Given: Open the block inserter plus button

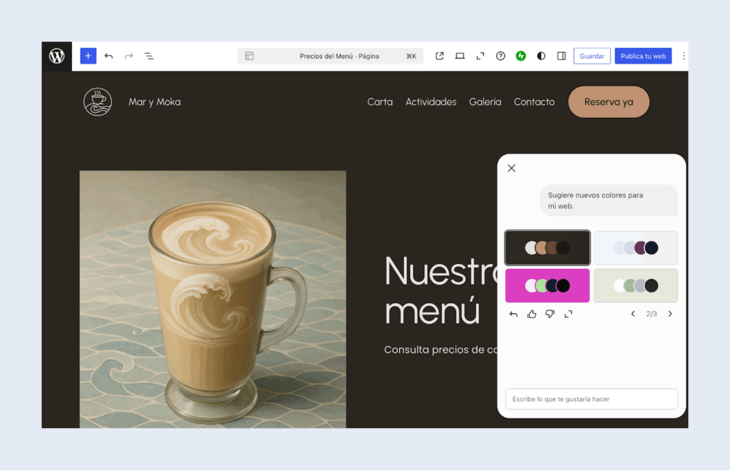Looking at the screenshot, I should 88,56.
